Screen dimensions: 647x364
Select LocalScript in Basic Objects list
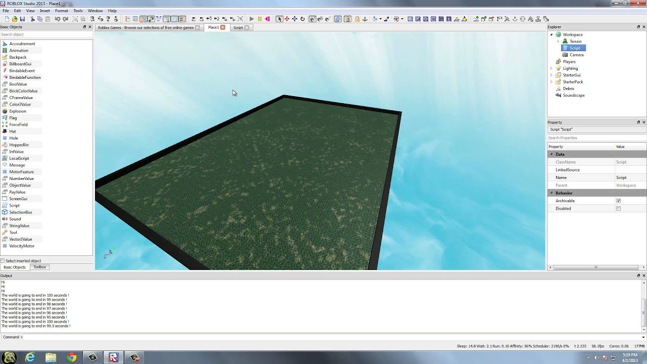point(19,158)
